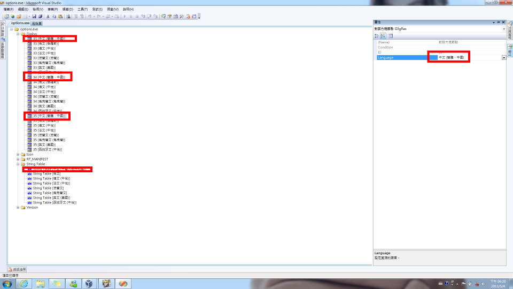Select dialog 34 [法文 (中性)] resource
This screenshot has width=513, height=289.
click(x=44, y=92)
